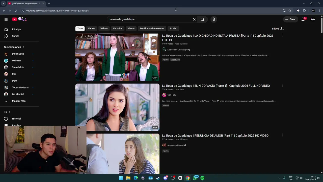Expand Mostrar más subscriptions
Screen dimensions: 323x182
pos(19,101)
